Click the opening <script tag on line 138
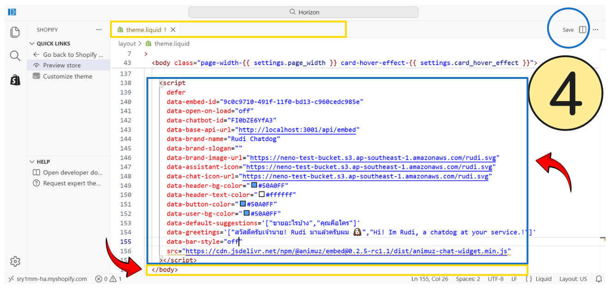The height and width of the screenshot is (298, 610). tap(172, 83)
